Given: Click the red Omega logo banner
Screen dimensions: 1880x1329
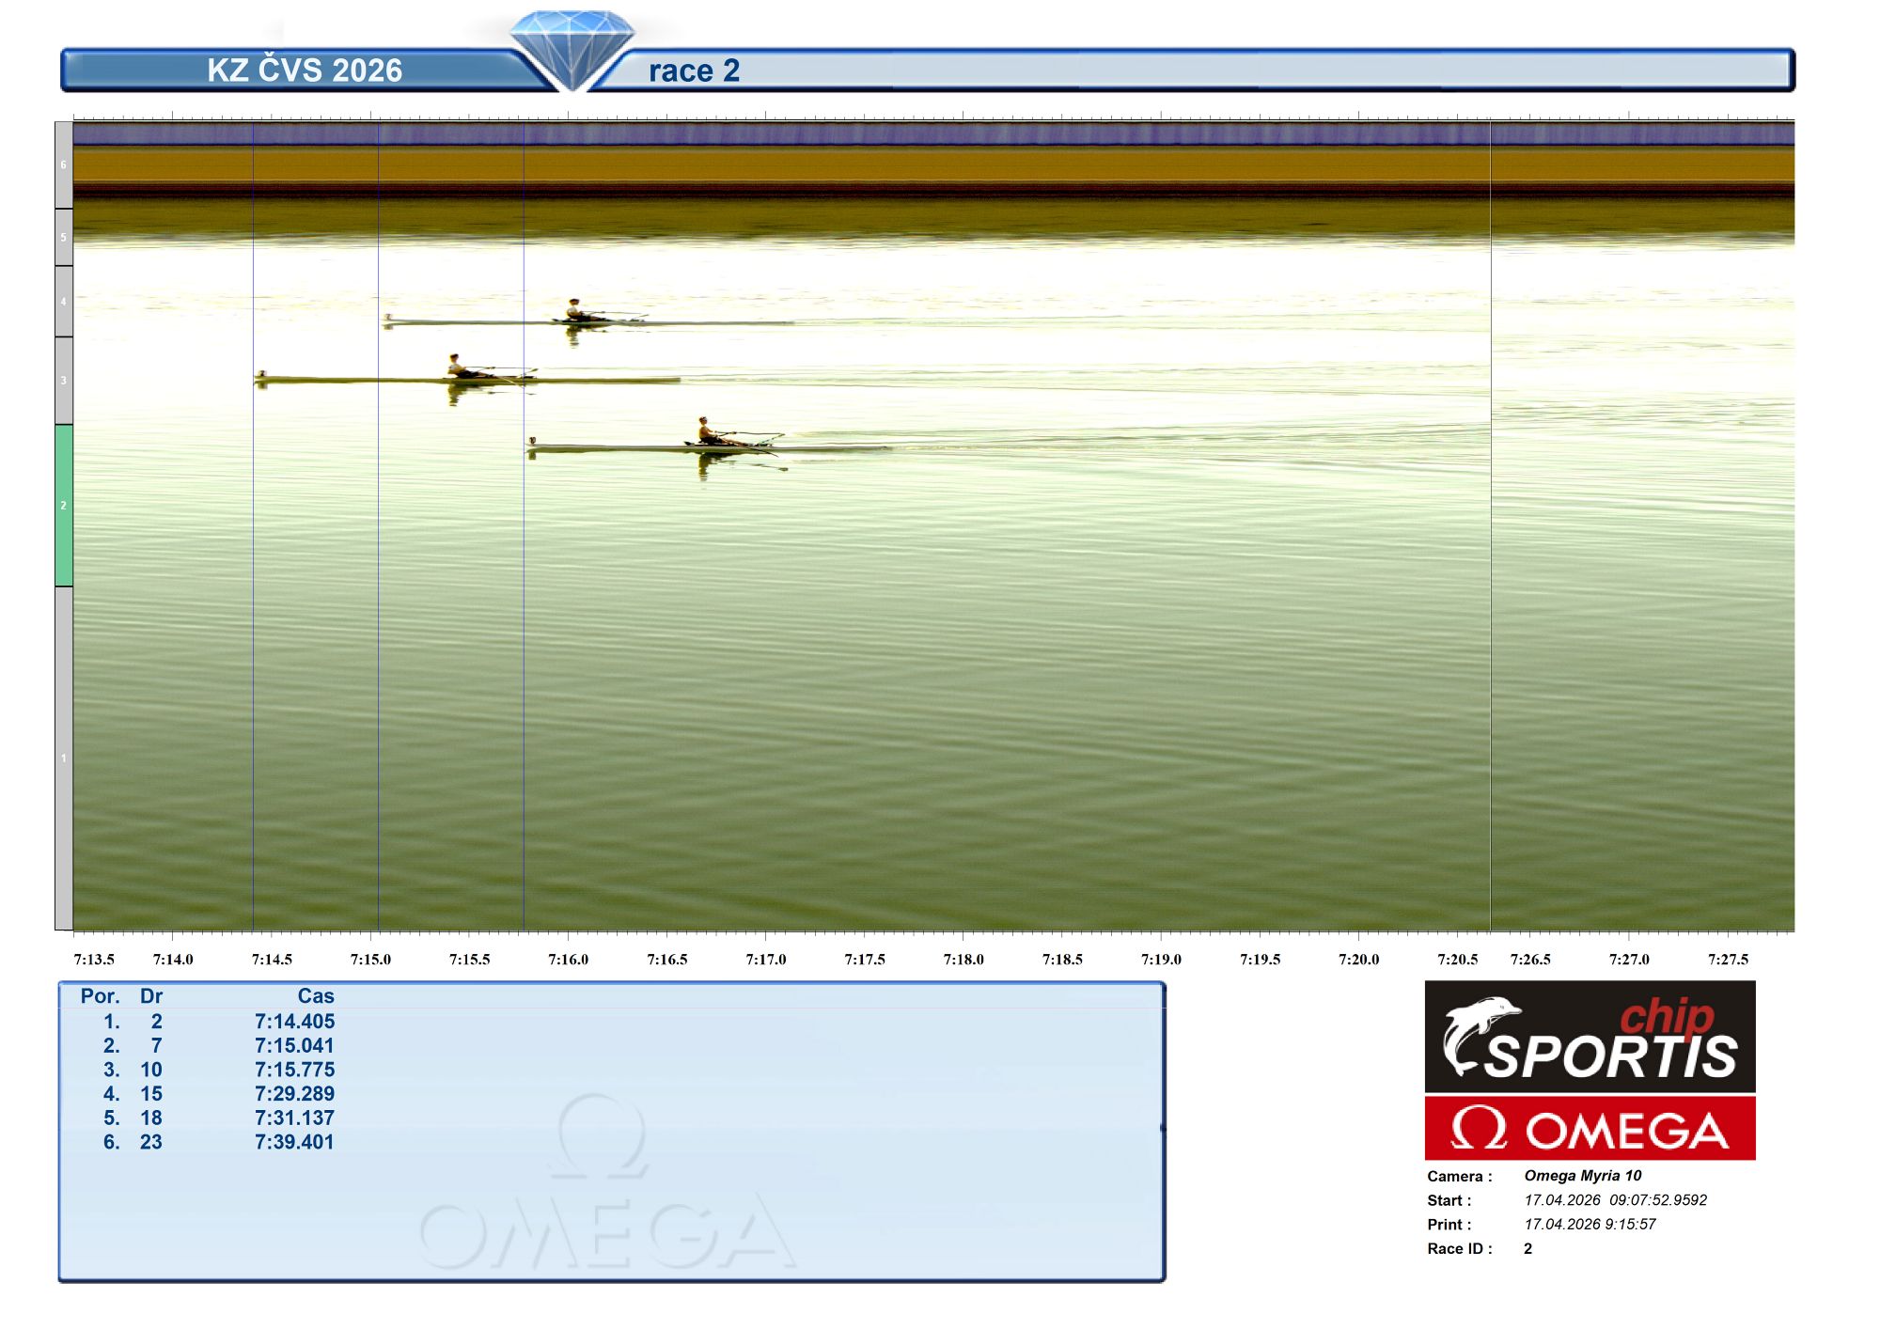Looking at the screenshot, I should [x=1589, y=1128].
